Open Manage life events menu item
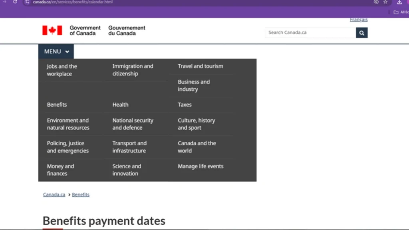409x230 pixels. coord(201,166)
